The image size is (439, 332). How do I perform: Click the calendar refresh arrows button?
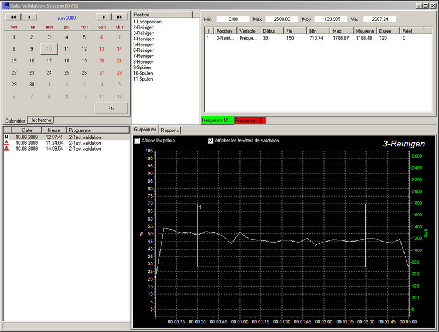pos(111,109)
